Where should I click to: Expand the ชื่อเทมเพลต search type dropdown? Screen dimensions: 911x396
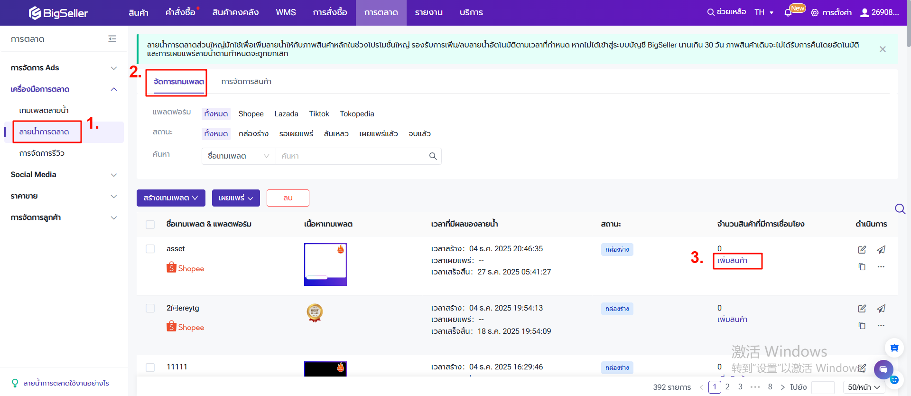[238, 156]
